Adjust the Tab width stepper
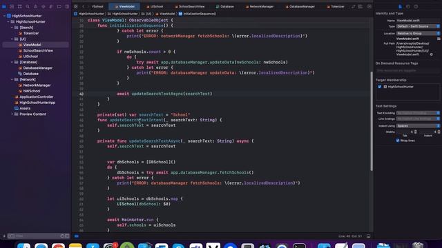This screenshot has width=442, height=248. (x=416, y=132)
